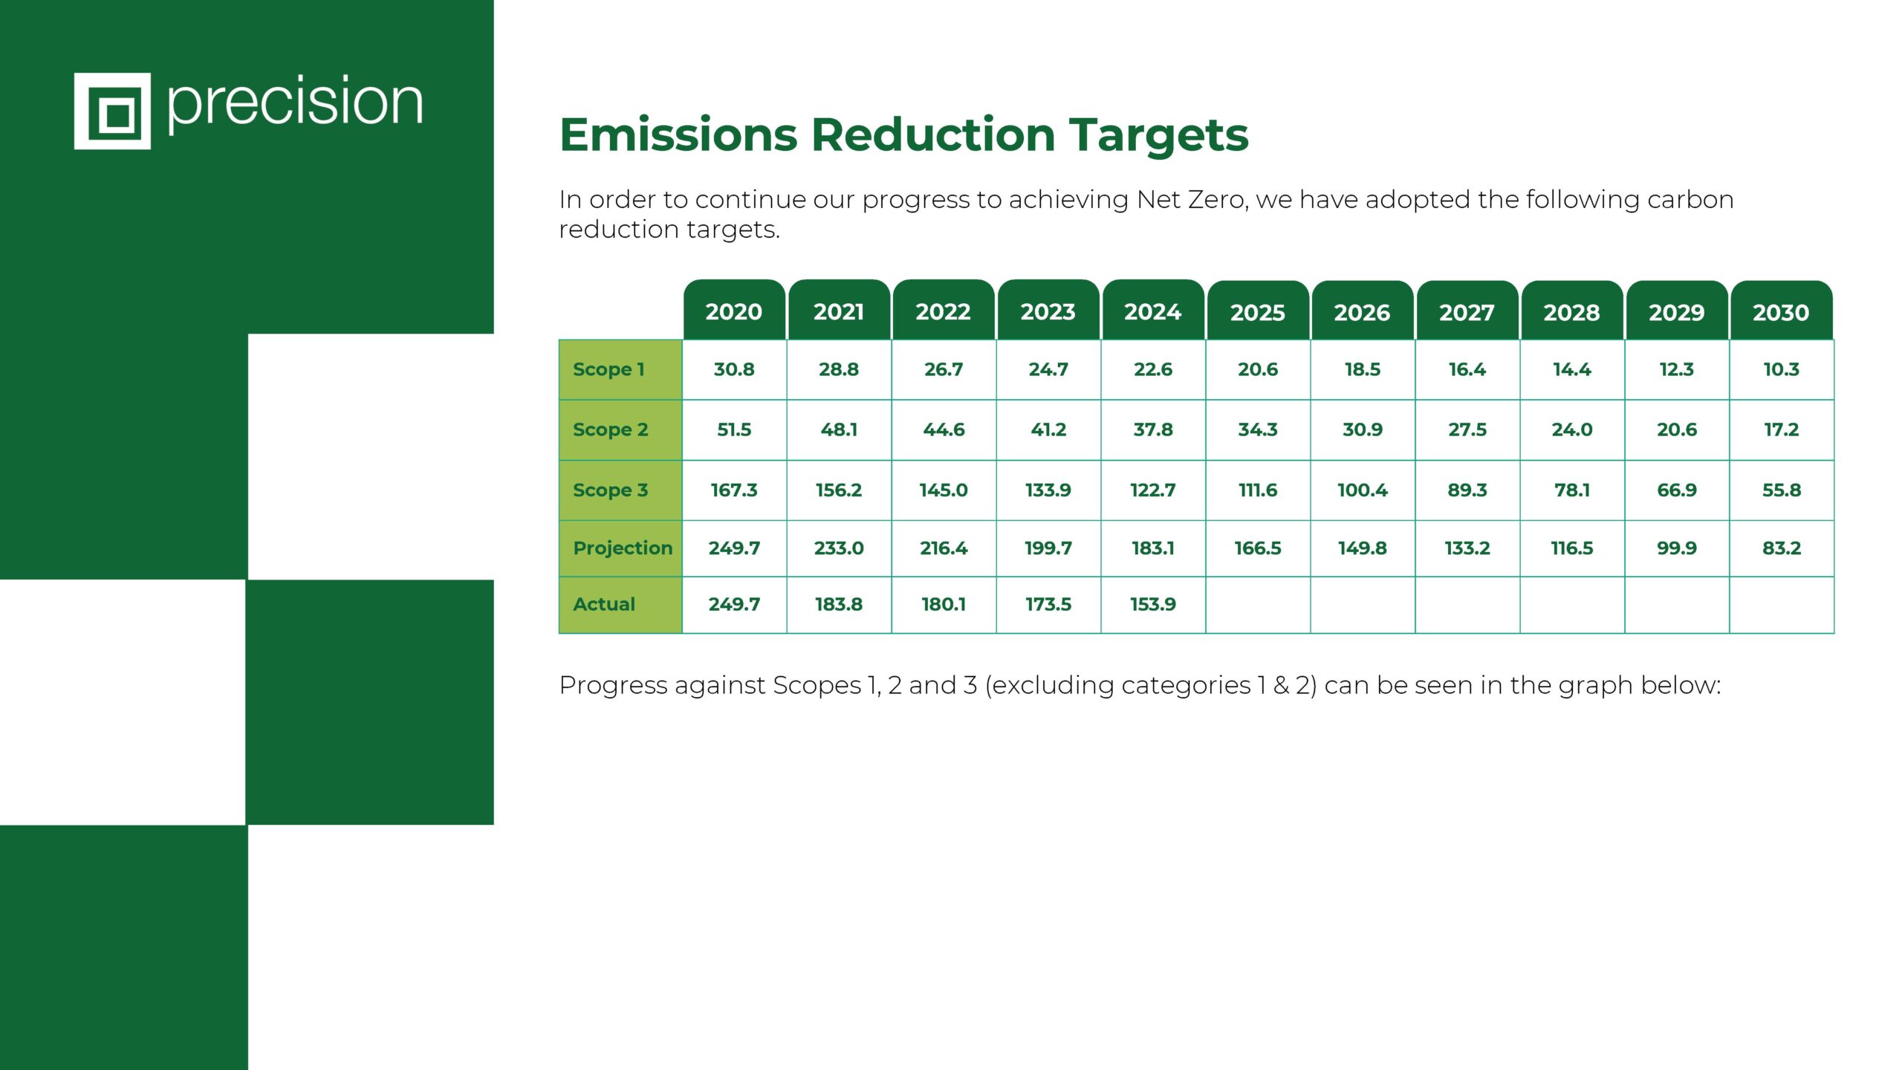1902x1070 pixels.
Task: Select the 2028 column header
Action: 1572,311
